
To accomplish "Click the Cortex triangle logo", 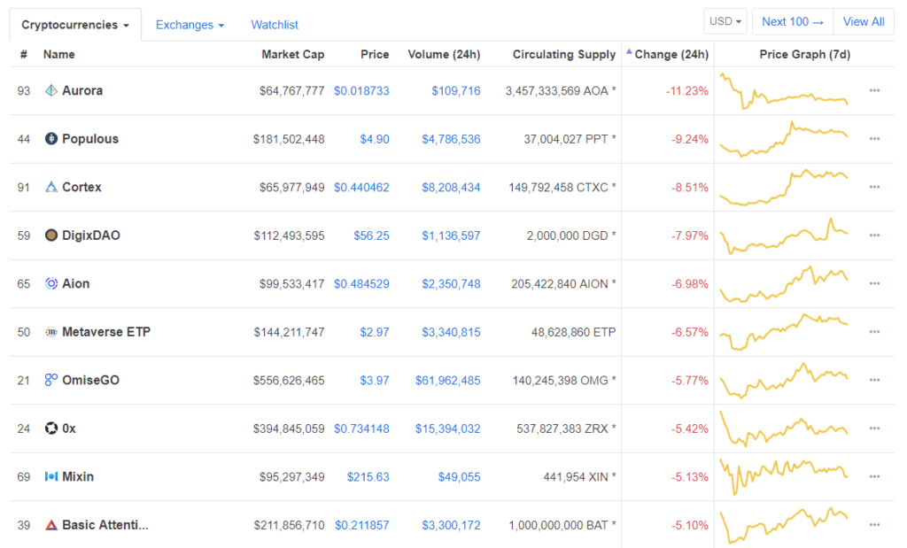I will pos(51,187).
